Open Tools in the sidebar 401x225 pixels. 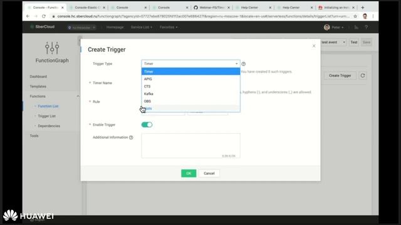(34, 136)
